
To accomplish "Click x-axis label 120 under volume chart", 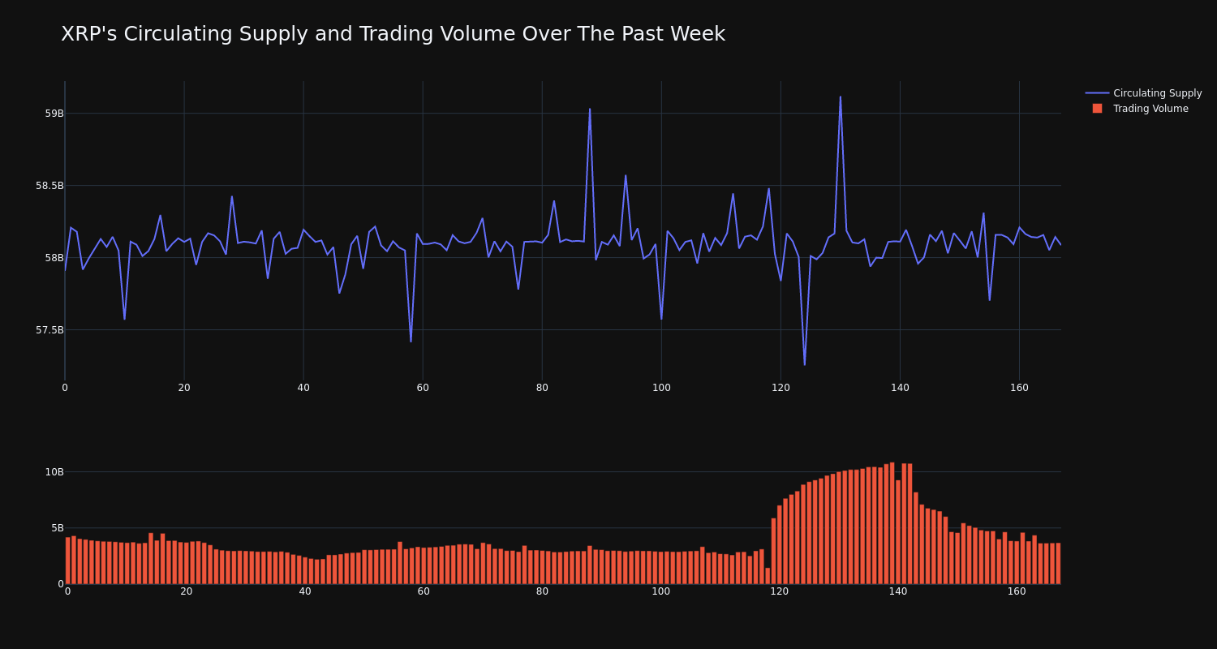I will (780, 591).
